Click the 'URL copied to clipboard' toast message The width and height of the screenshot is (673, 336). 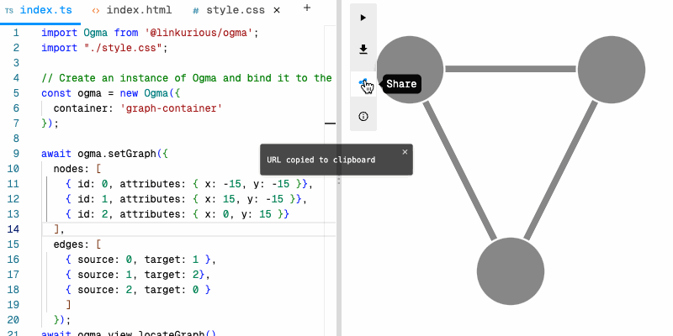click(321, 160)
